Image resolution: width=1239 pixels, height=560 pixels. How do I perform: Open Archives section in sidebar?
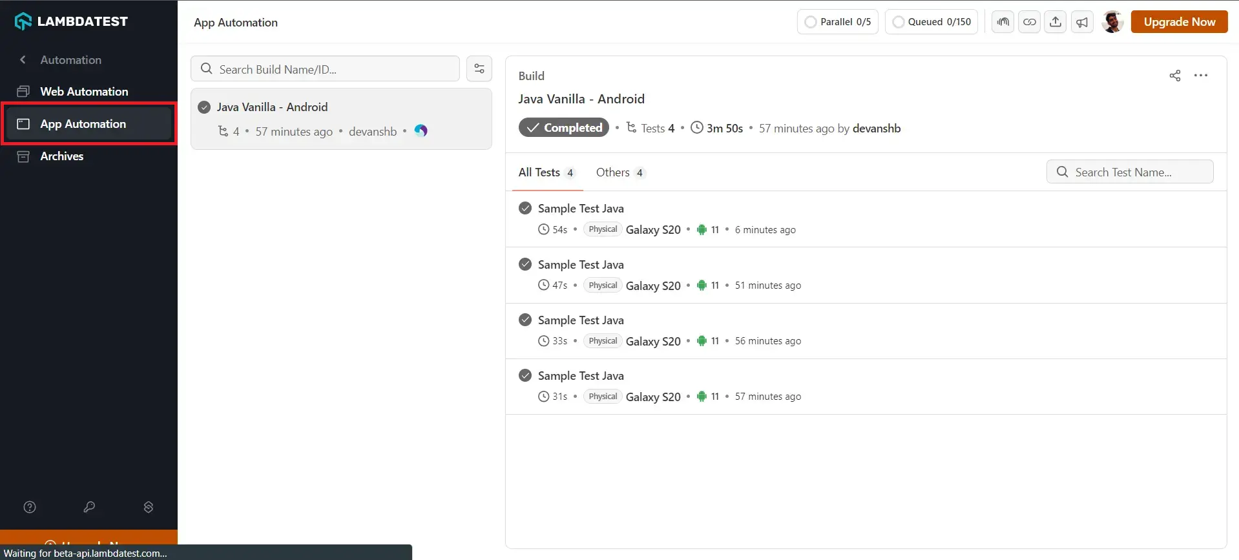tap(62, 156)
